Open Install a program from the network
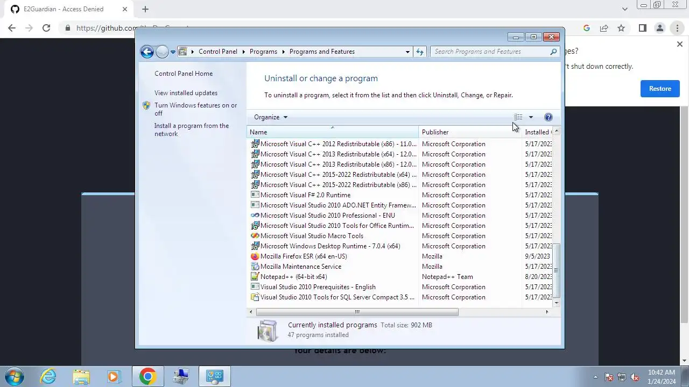Screen dimensions: 689x387 pos(191,130)
